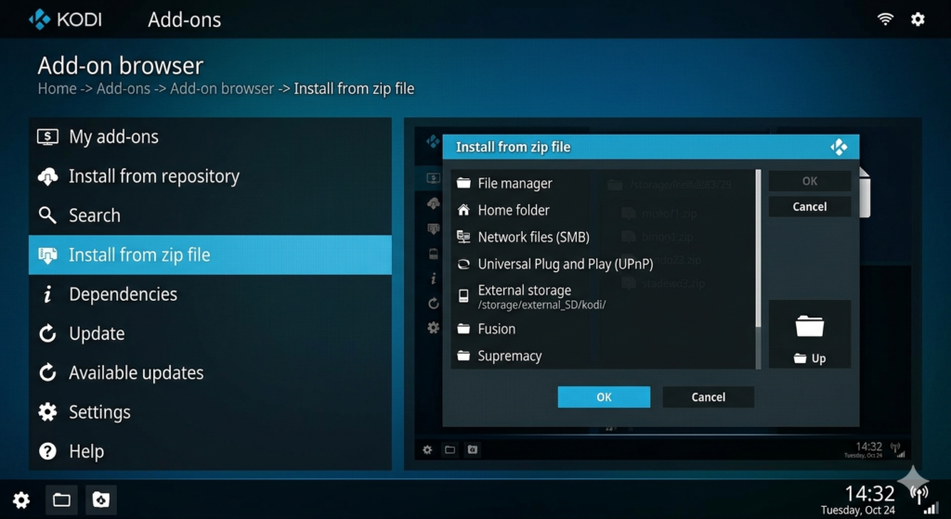Click the refresh icon beside Available updates
This screenshot has width=951, height=519.
(47, 373)
